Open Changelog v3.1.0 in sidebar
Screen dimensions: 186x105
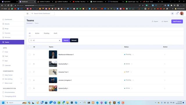click(10, 96)
